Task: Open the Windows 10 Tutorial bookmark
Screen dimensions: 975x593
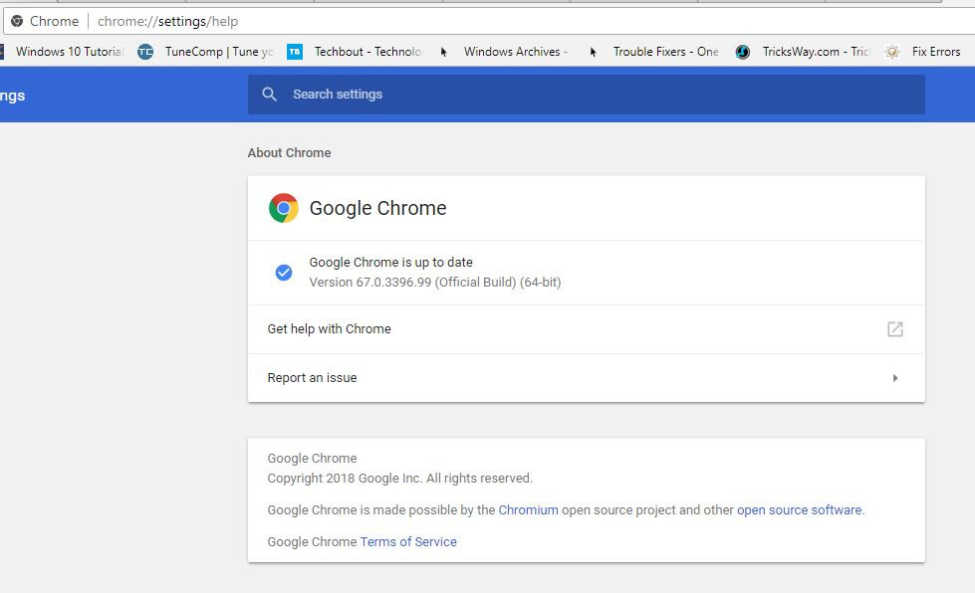Action: point(70,52)
